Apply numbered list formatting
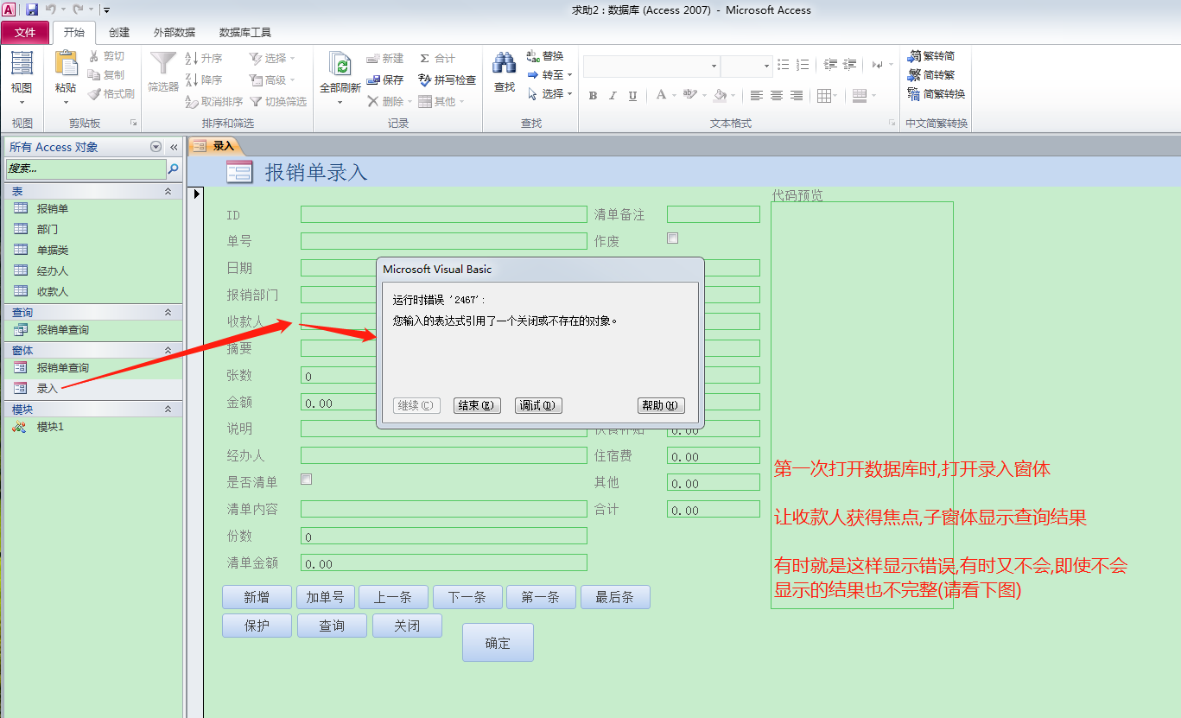Screen dimensions: 1181x718 [803, 65]
